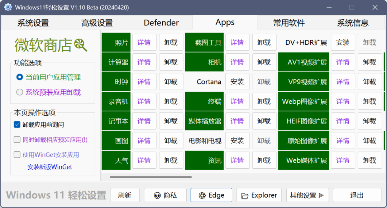387x208 pixels.
Task: Click the 微软商店 heading
Action: [43, 45]
